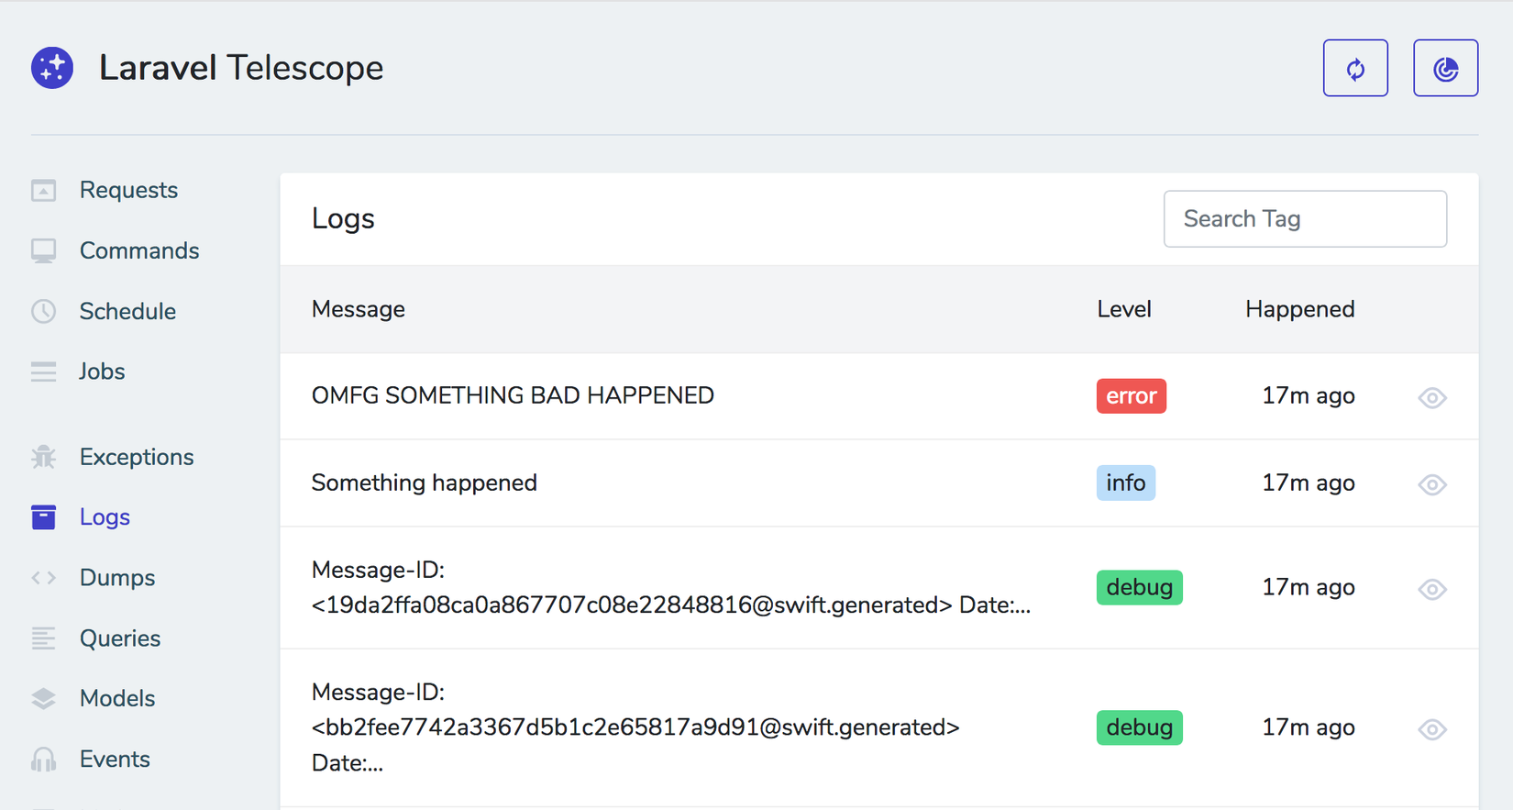
Task: Click the Models layers icon
Action: (x=43, y=698)
